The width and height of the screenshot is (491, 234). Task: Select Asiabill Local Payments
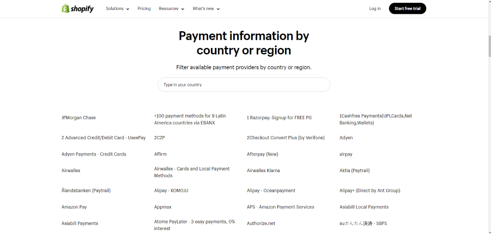(364, 207)
